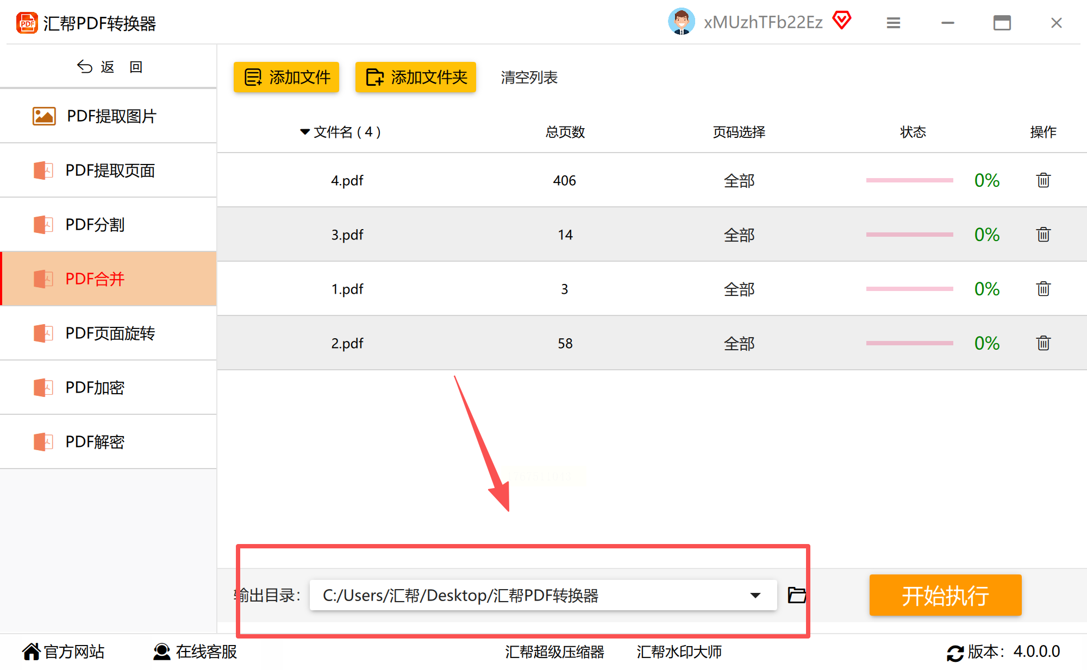Click the red VIP diamond icon

pyautogui.click(x=841, y=21)
